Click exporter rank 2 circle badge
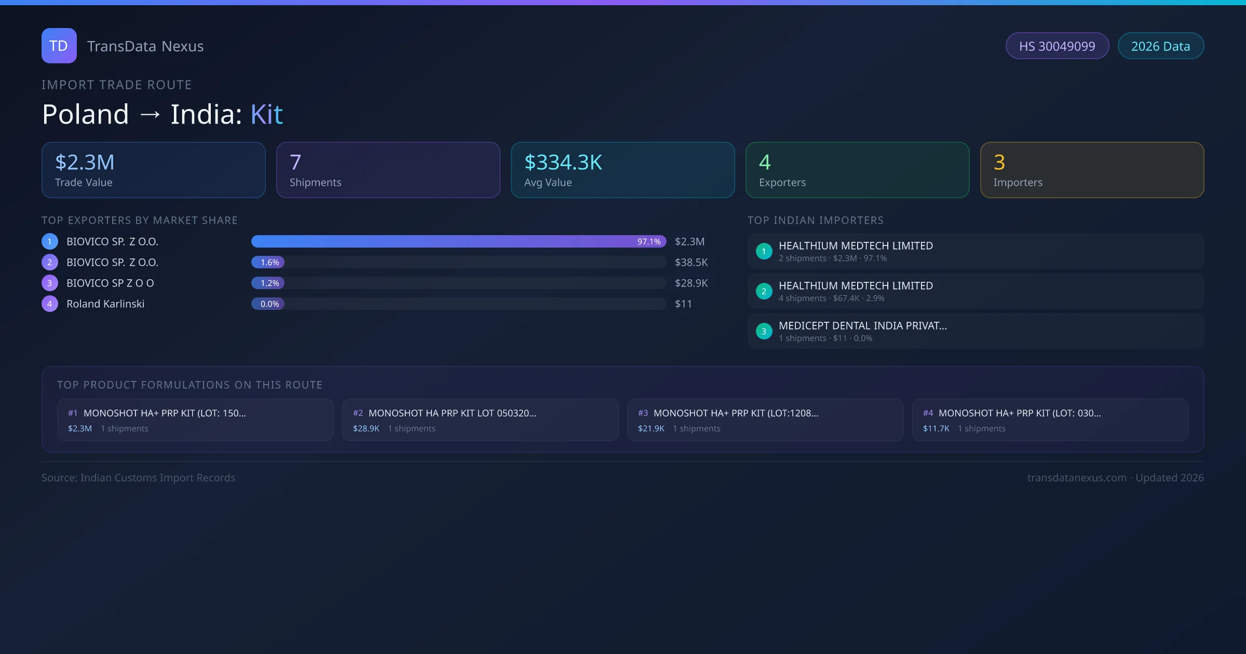This screenshot has width=1246, height=654. point(50,262)
